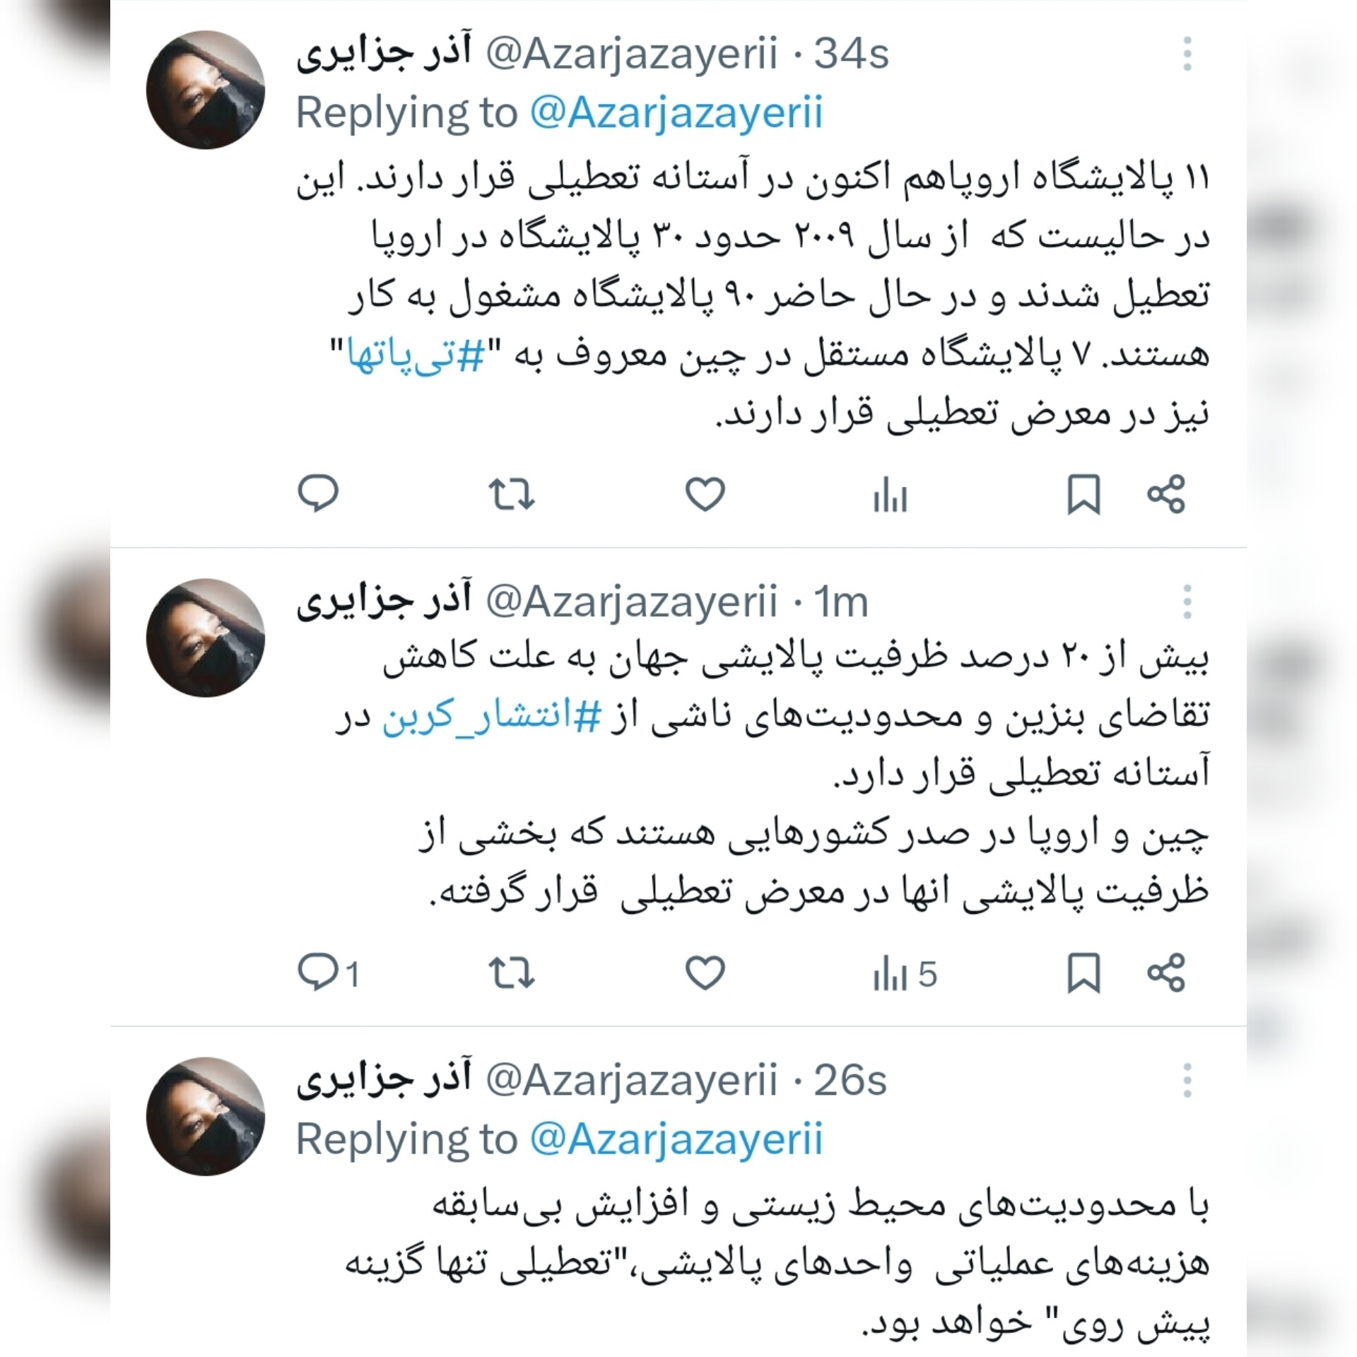Share the 34s tweet via share icon
The height and width of the screenshot is (1357, 1357).
[x=1165, y=493]
